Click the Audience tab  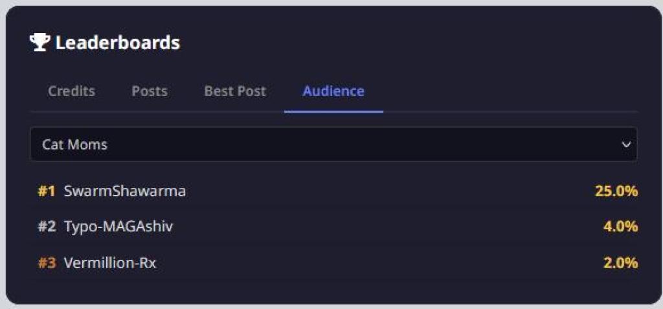click(x=333, y=91)
